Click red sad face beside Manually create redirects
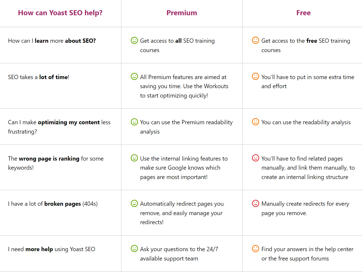Screen dimensions: 362x272 coord(255,203)
